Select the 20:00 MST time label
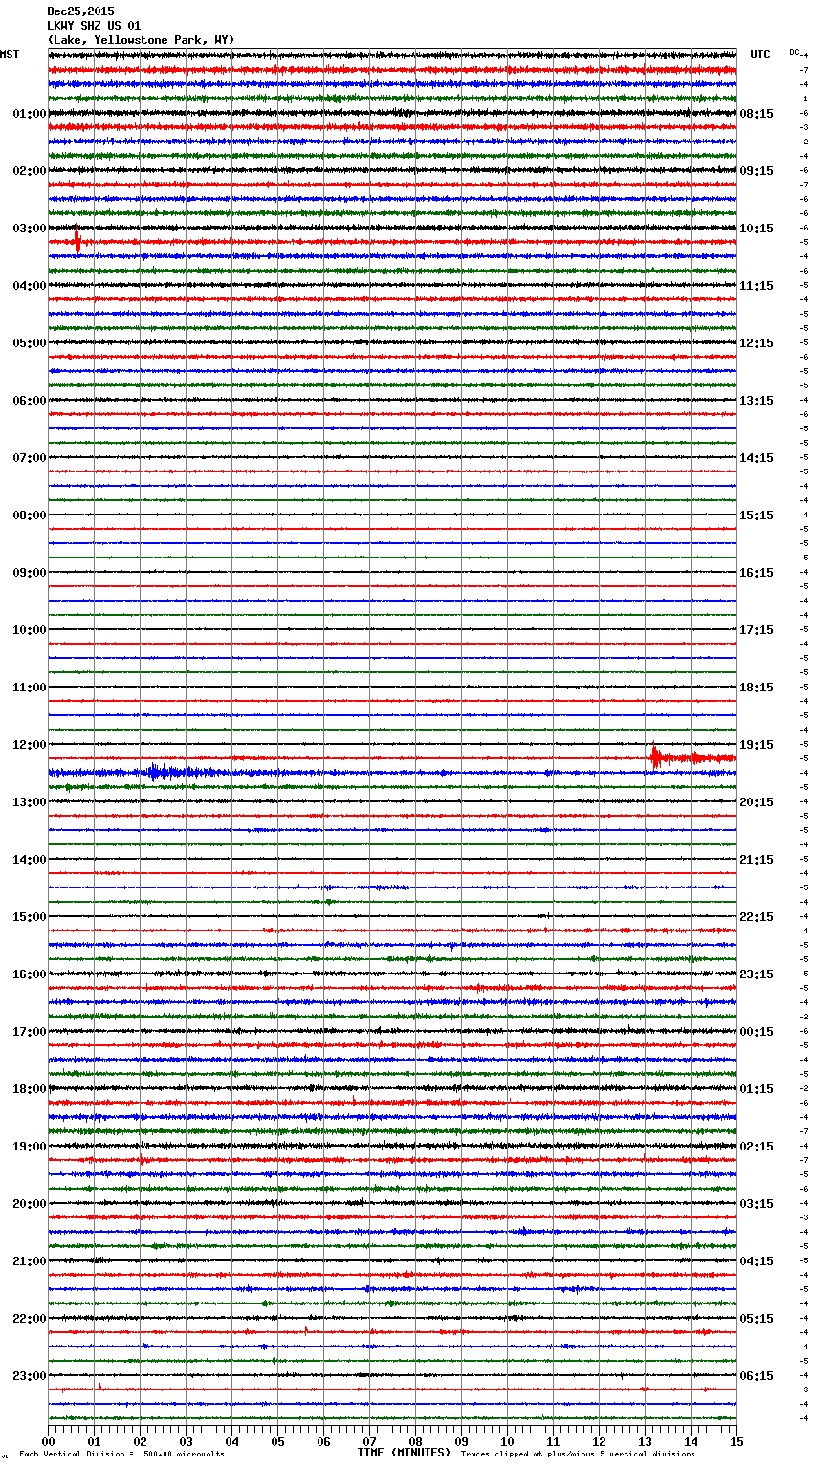Screen dimensions: 813x1467 pos(29,1204)
